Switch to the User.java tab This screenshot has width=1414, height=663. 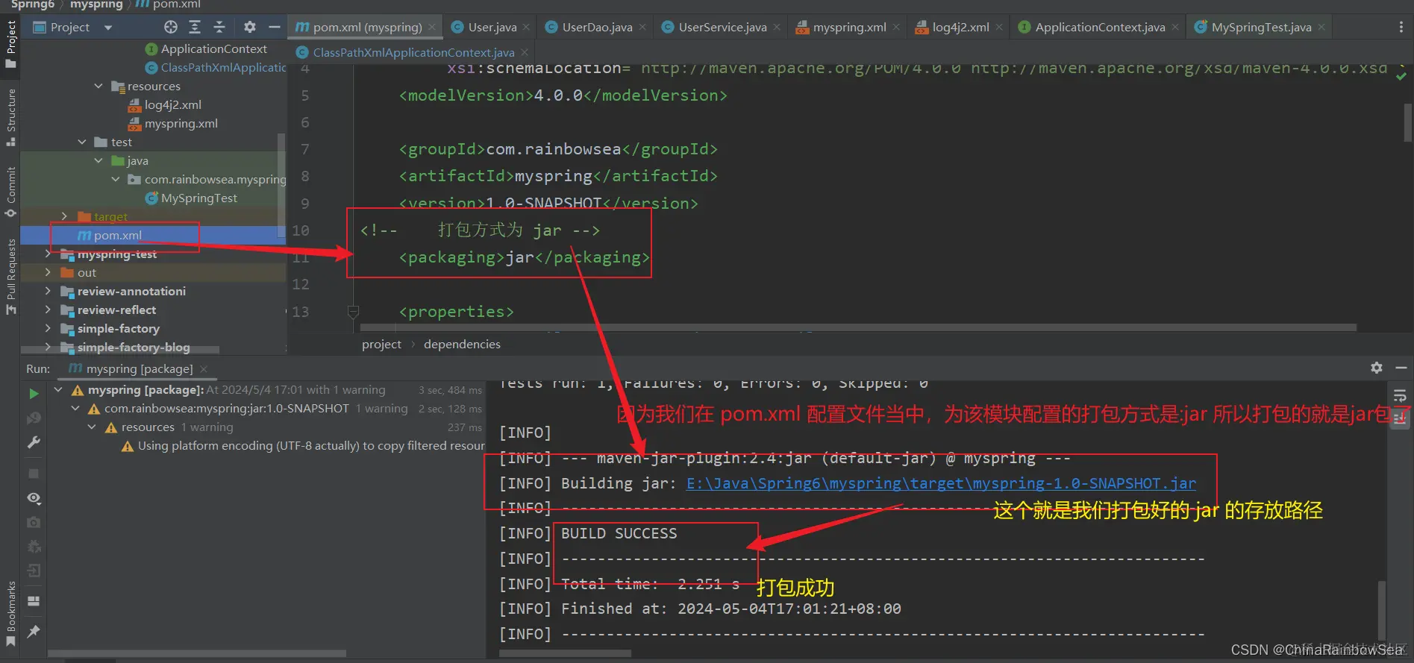point(492,28)
